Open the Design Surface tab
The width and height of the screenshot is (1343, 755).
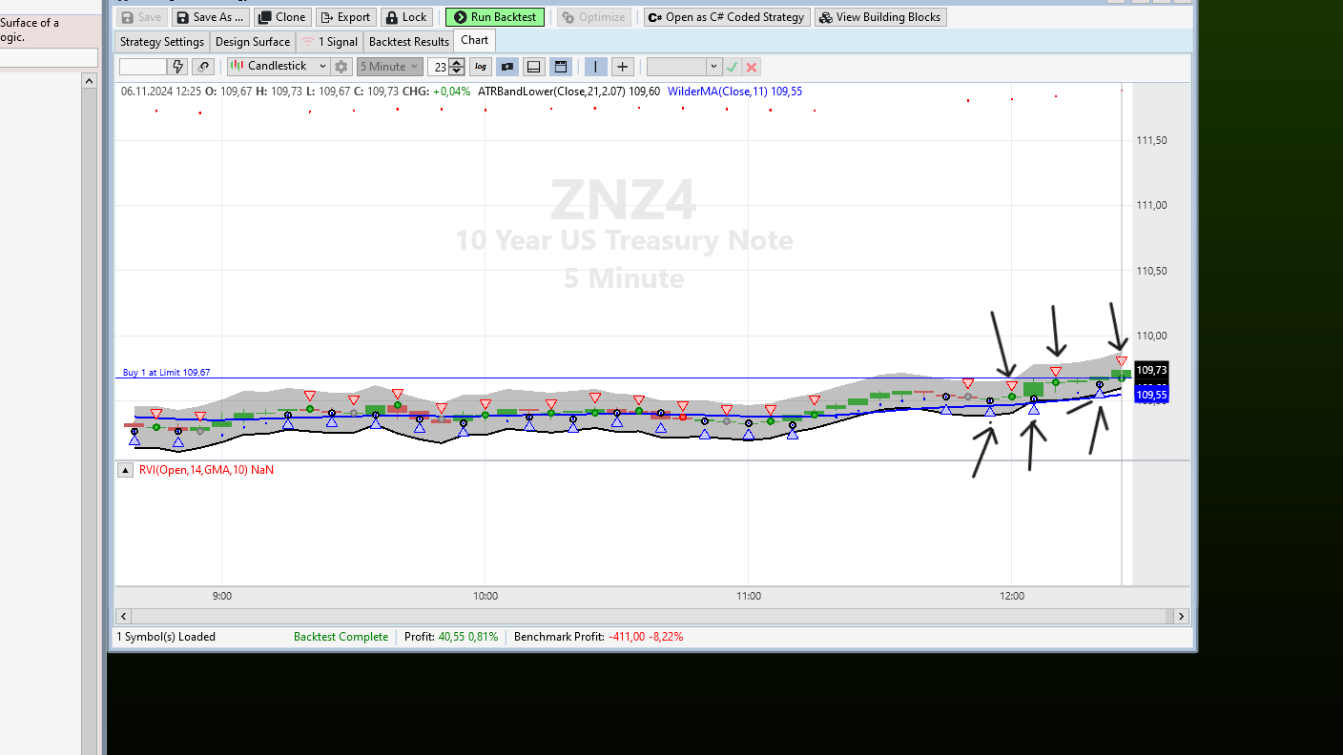[253, 42]
